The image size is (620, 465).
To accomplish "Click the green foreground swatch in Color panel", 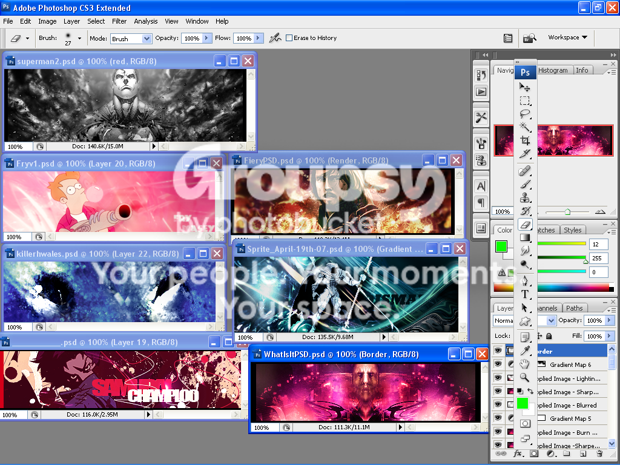I will click(x=501, y=246).
